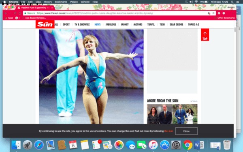Open Microsoft Word in the dock

click(x=199, y=145)
